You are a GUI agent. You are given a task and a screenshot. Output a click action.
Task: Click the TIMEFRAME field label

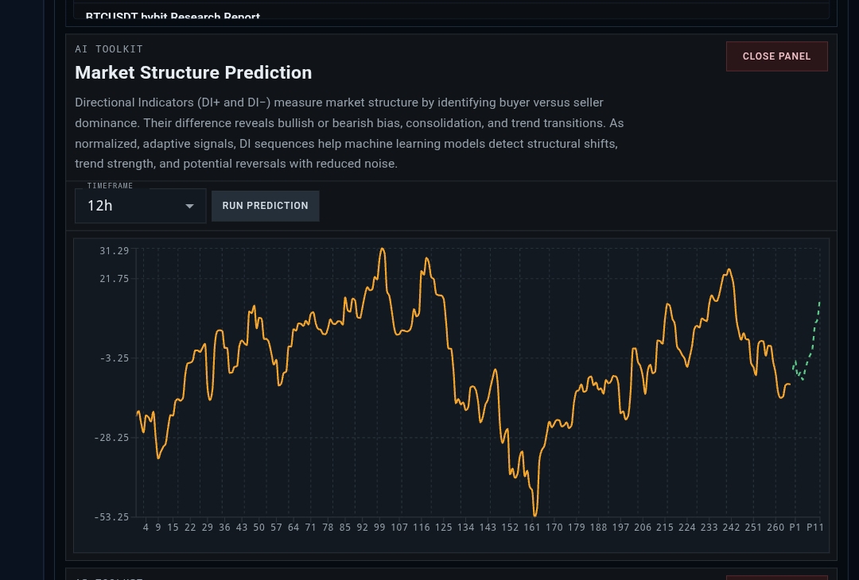(x=110, y=186)
